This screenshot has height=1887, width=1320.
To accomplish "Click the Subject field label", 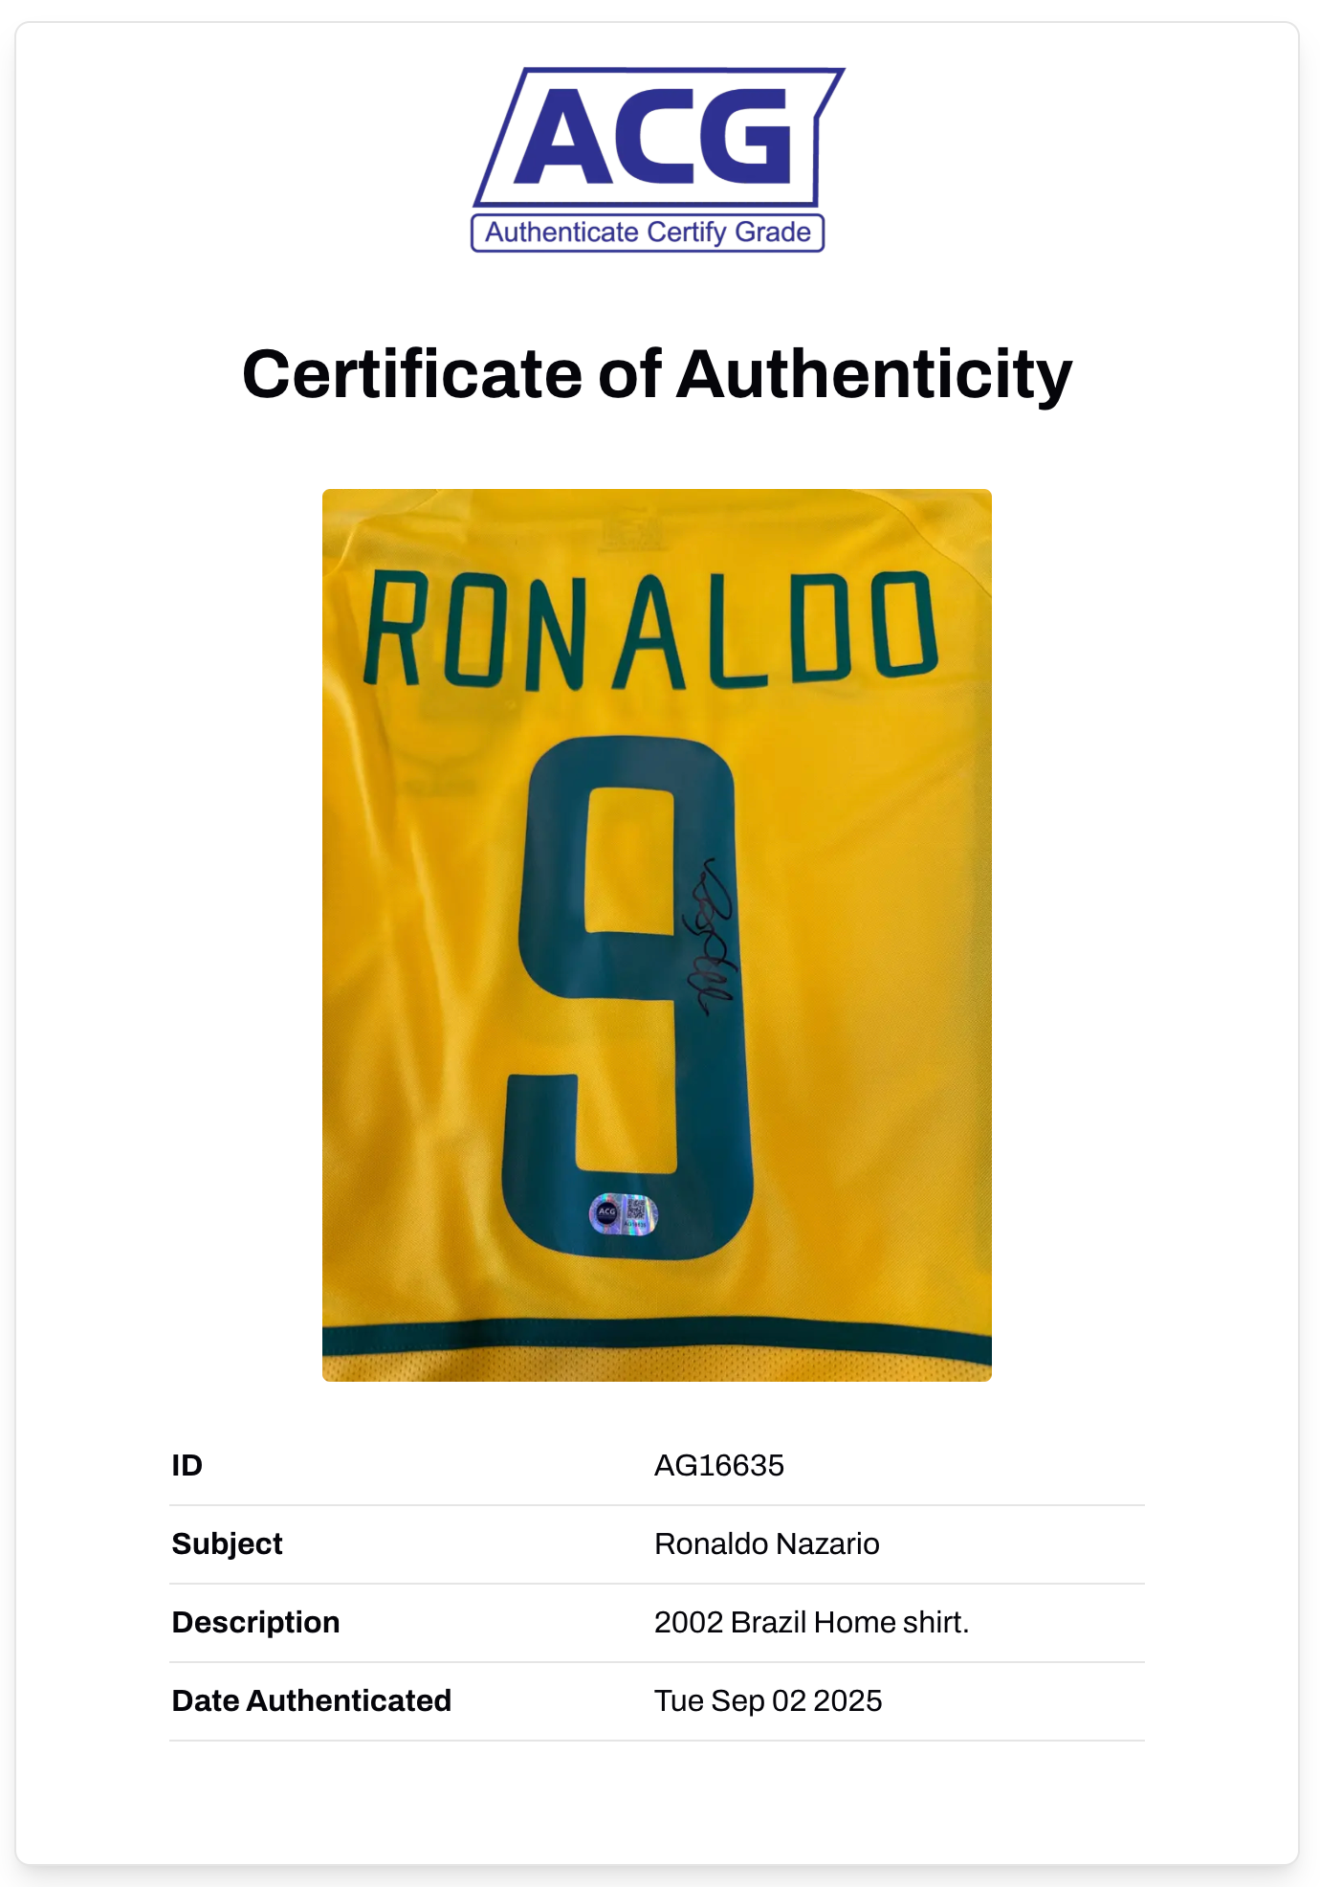I will [227, 1543].
